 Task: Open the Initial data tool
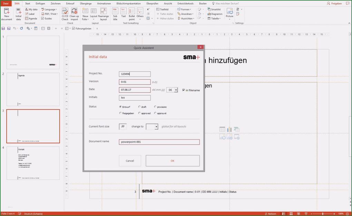click(18, 14)
